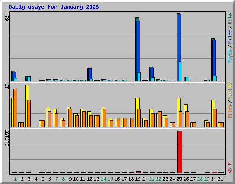The height and width of the screenshot is (184, 235).
Task: Select the yellow bar for day 25
Action: pyautogui.click(x=179, y=105)
